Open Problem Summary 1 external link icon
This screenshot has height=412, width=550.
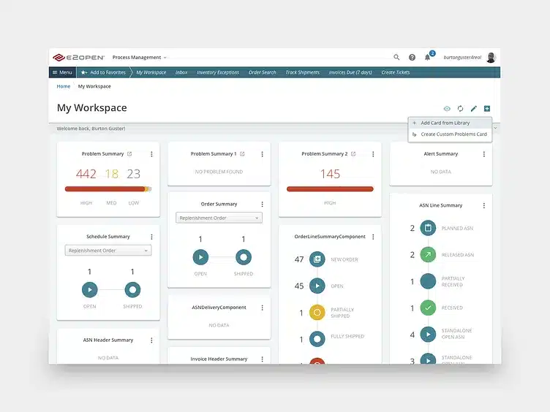coord(242,154)
